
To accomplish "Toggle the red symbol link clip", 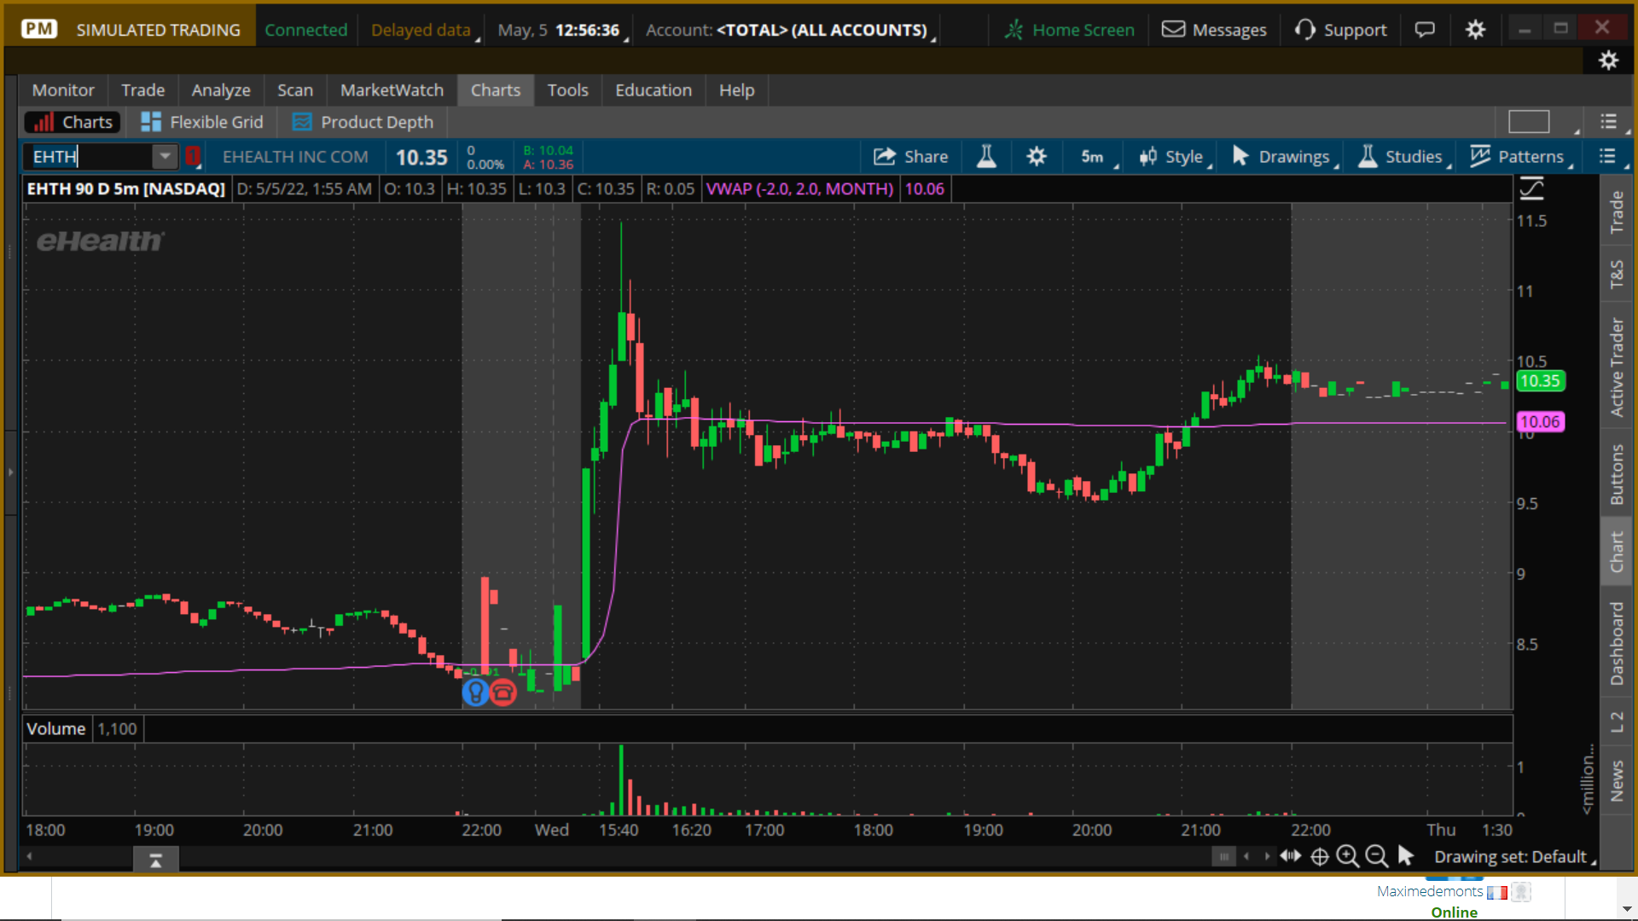I will coord(193,156).
